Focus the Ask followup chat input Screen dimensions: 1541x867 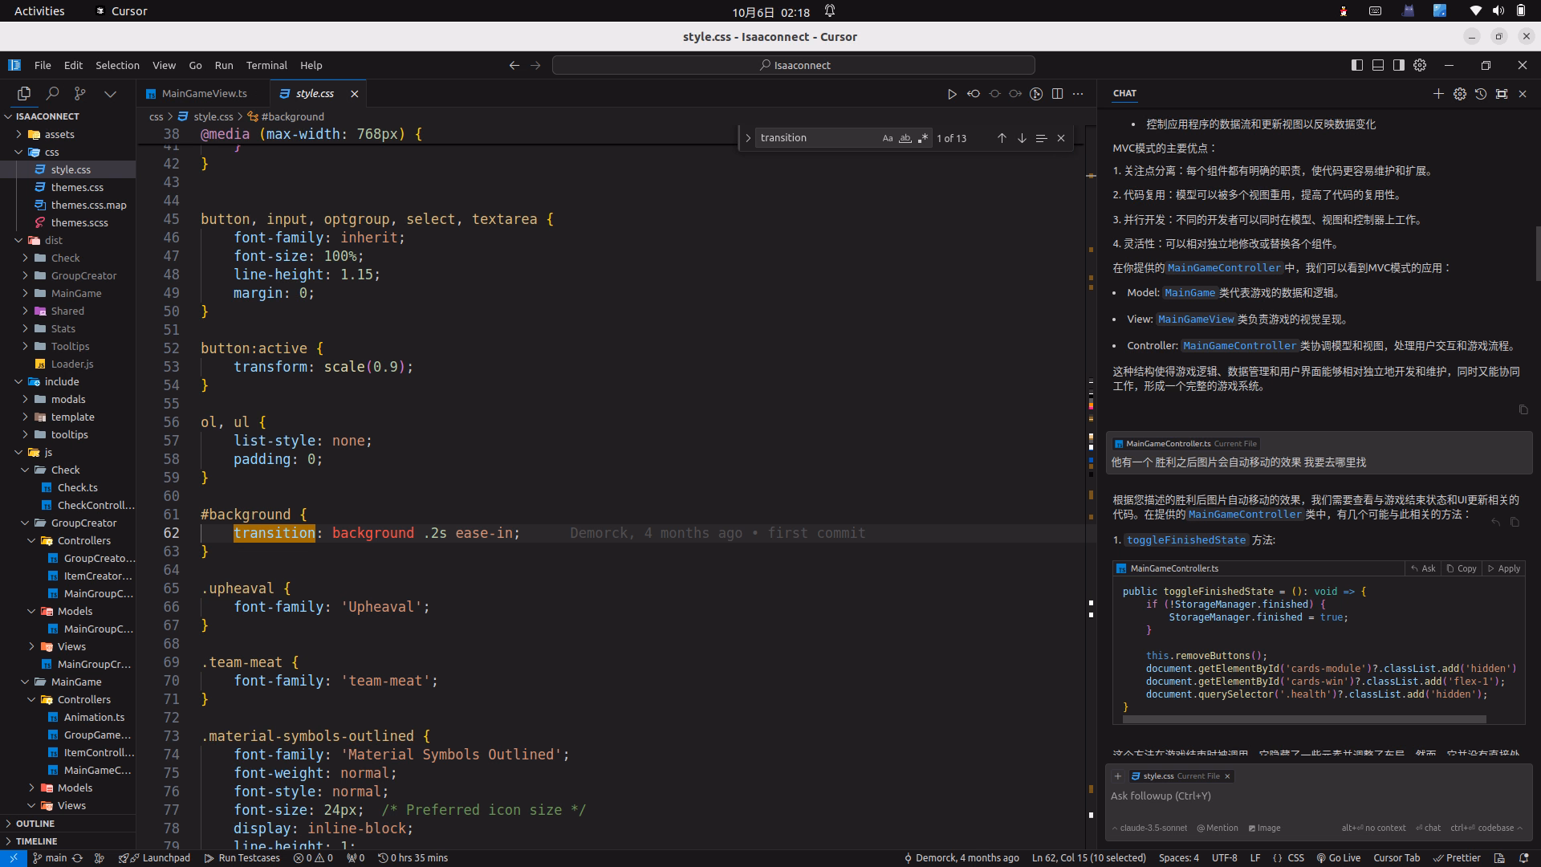(x=1318, y=796)
